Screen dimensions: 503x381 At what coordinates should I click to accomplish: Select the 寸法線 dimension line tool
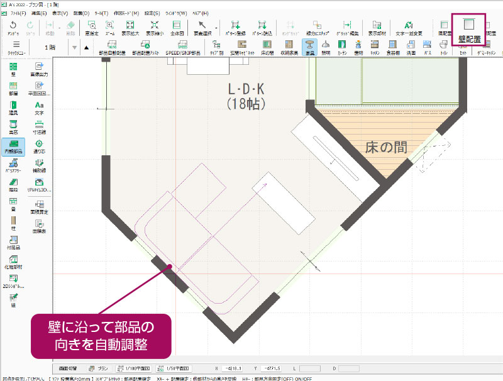pos(39,128)
